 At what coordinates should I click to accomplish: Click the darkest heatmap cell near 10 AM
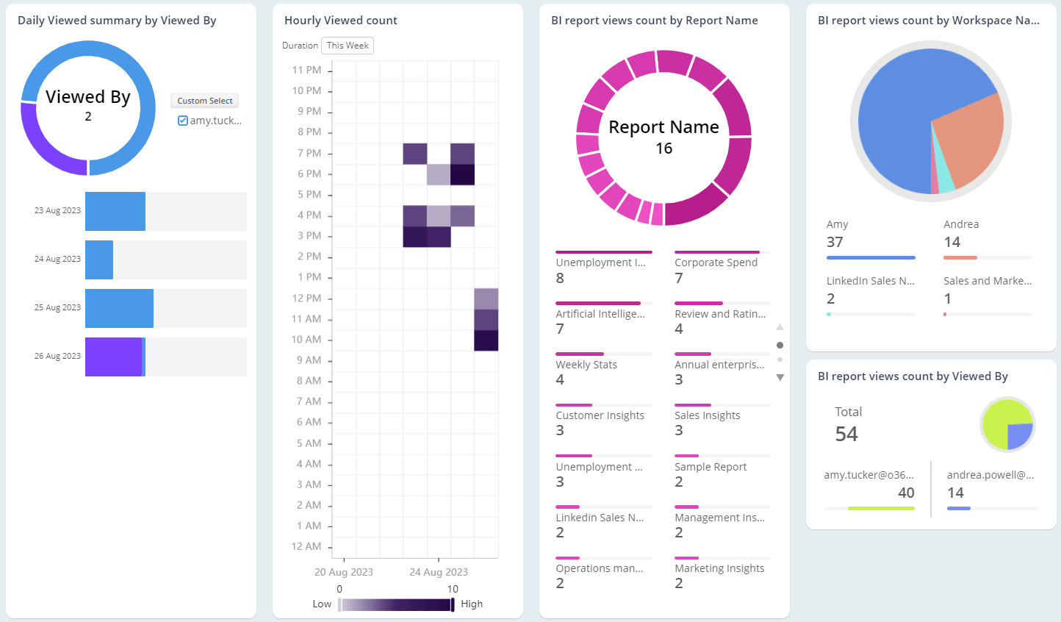pyautogui.click(x=486, y=339)
